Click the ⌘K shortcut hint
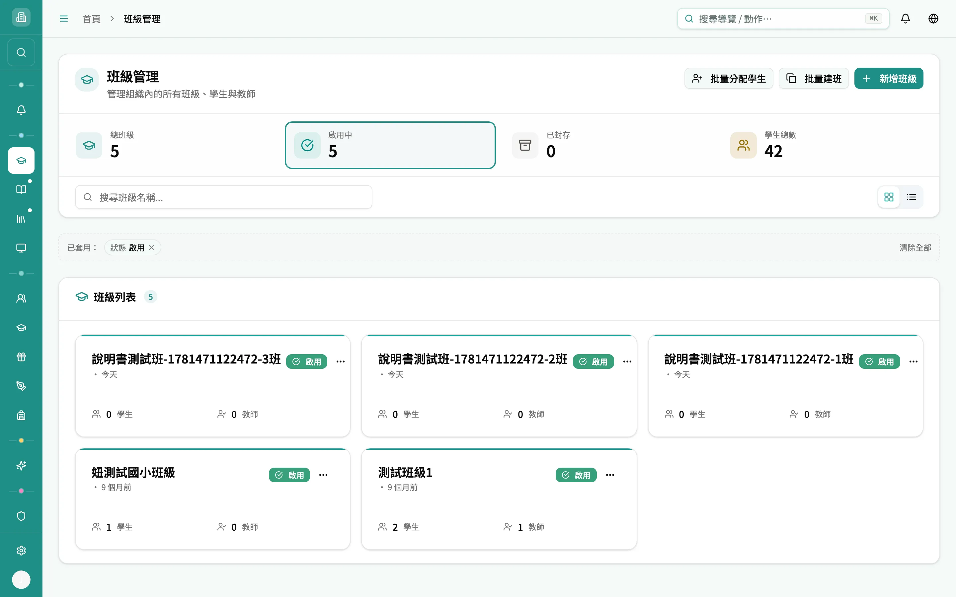The width and height of the screenshot is (956, 597). pyautogui.click(x=873, y=19)
